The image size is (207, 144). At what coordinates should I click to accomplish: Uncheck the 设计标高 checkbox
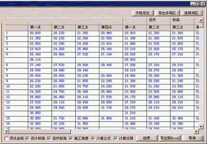[x=27, y=138]
